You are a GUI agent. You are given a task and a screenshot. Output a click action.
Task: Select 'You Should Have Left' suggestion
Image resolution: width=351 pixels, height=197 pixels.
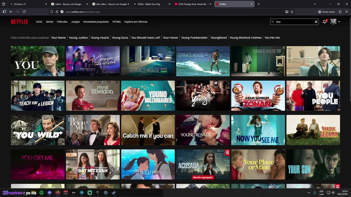point(145,38)
